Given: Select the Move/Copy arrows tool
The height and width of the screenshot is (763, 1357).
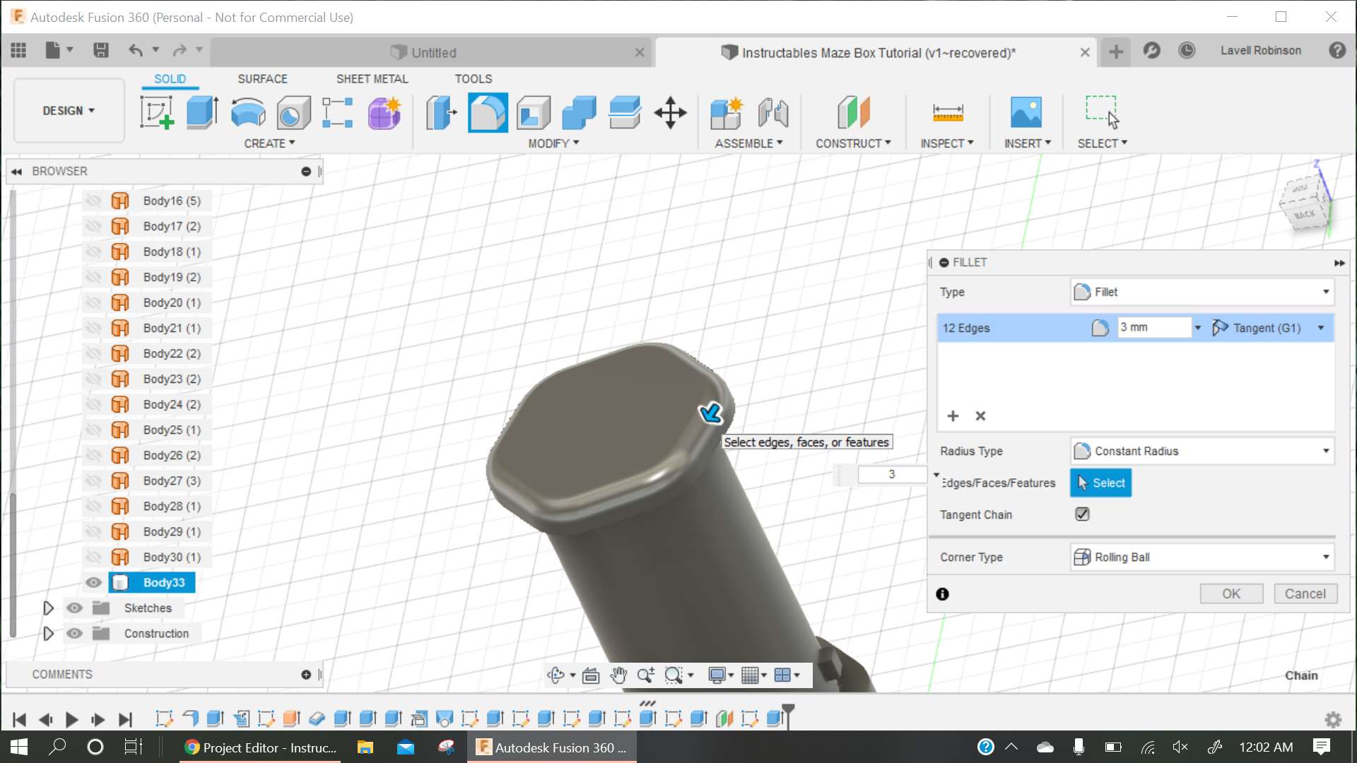Looking at the screenshot, I should pyautogui.click(x=670, y=113).
